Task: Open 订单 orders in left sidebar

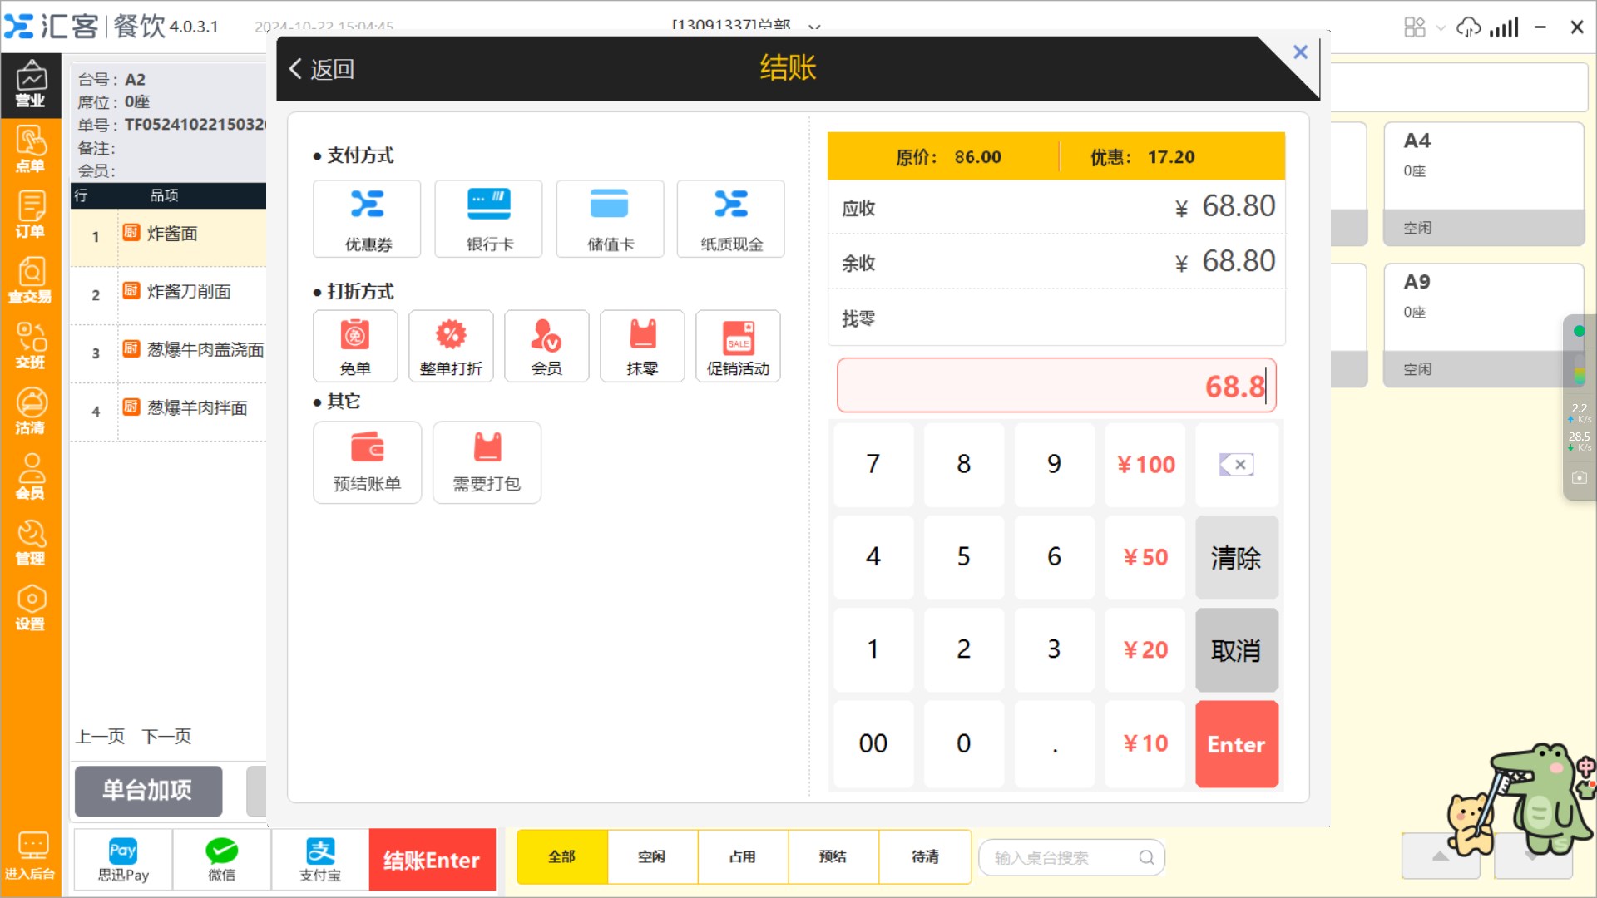Action: point(31,215)
